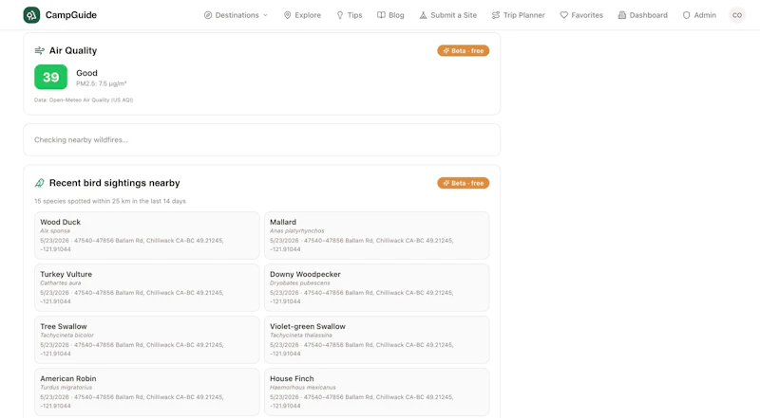Viewport: 760px width, 418px height.
Task: Open the Dashboard link
Action: 643,15
